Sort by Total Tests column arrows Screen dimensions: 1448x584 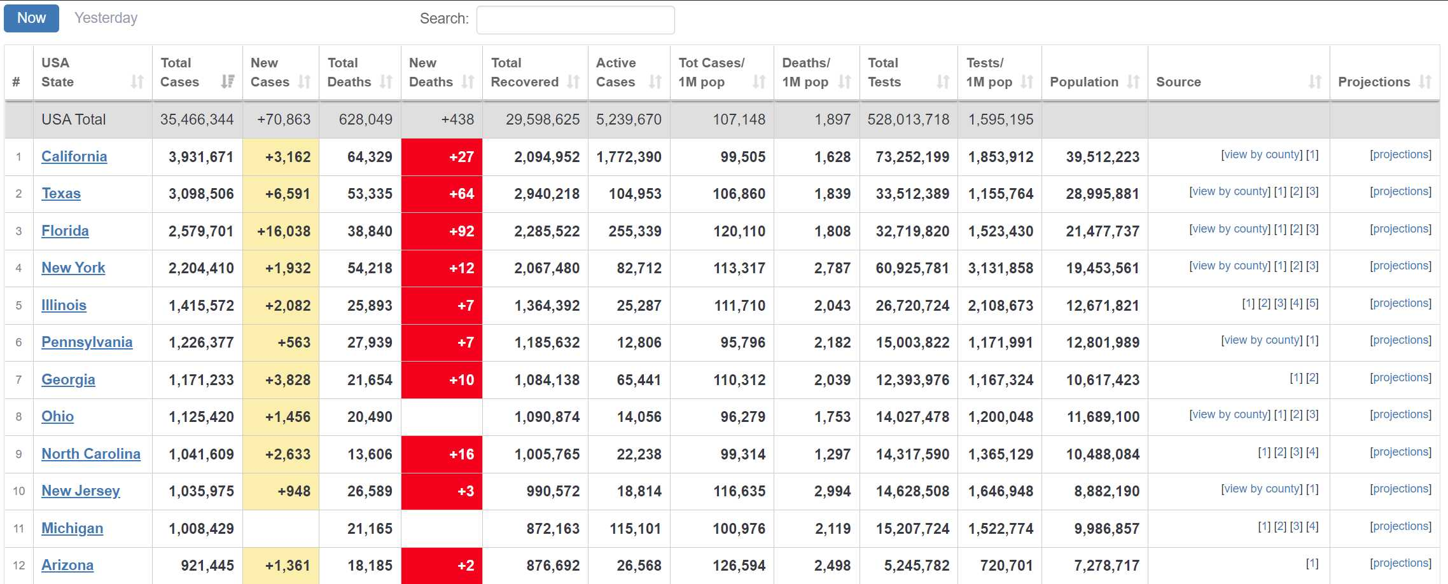pos(943,81)
